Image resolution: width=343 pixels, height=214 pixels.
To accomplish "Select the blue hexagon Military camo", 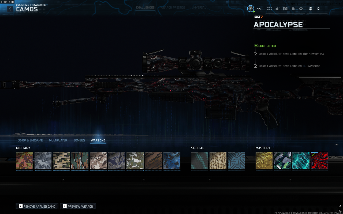I will [x=172, y=160].
